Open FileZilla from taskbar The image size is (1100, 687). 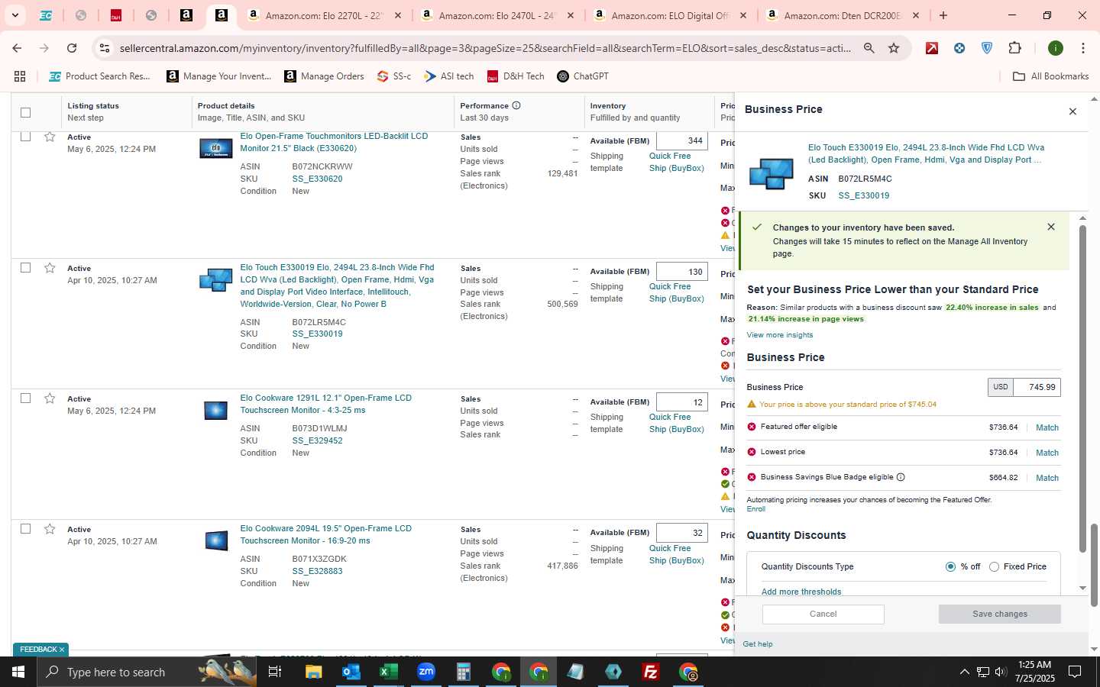coord(651,672)
